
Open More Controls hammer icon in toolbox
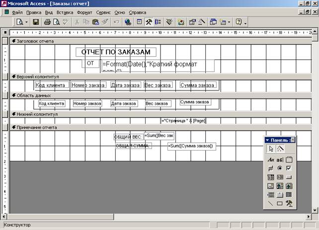(x=289, y=203)
